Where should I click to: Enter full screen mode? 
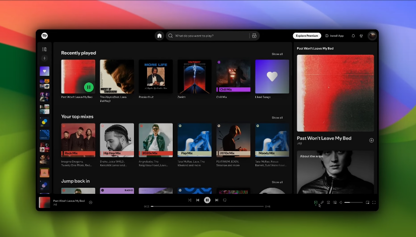(x=374, y=202)
